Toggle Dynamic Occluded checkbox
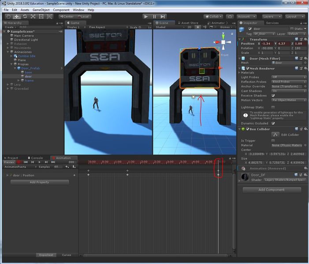Image resolution: width=309 pixels, height=264 pixels. pyautogui.click(x=273, y=123)
